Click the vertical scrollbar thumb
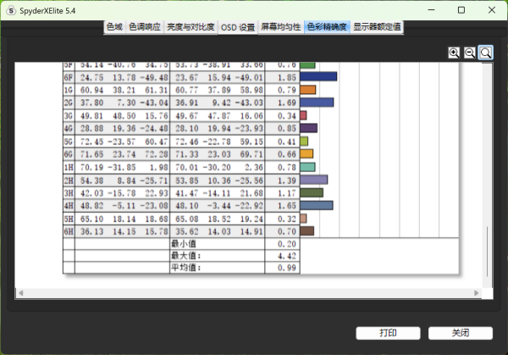Screen dimensions: 508x355 (487, 252)
